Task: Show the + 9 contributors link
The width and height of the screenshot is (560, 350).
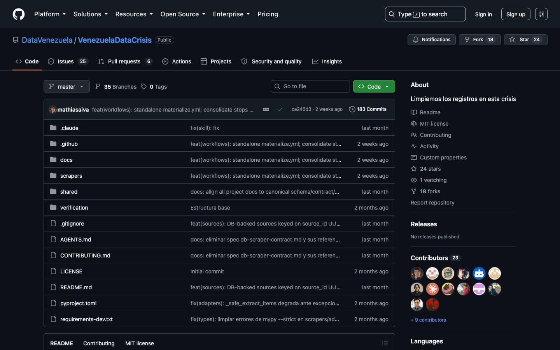Action: pyautogui.click(x=428, y=320)
